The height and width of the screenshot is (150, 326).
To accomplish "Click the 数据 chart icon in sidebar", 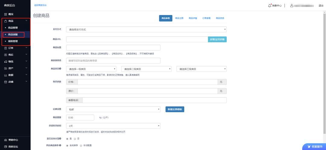I will 5,75.
